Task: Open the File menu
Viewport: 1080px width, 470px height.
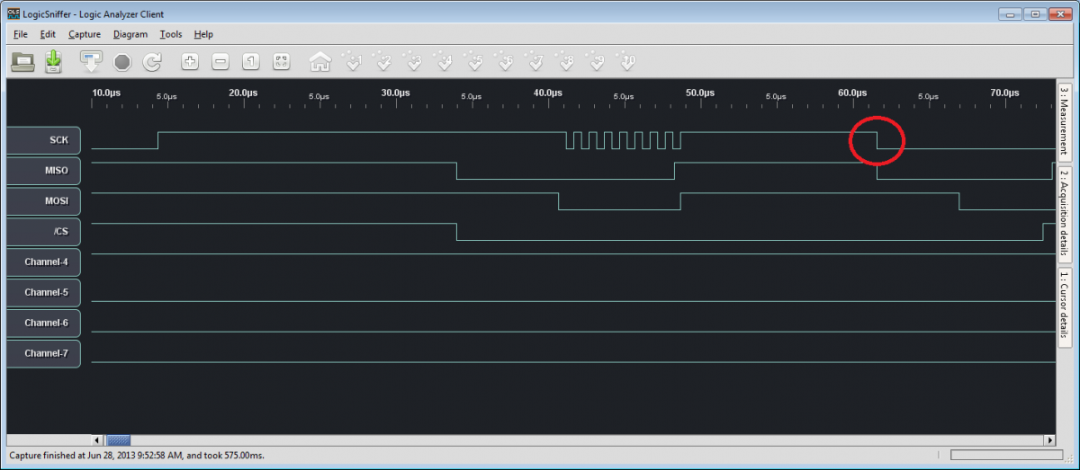Action: coord(21,34)
